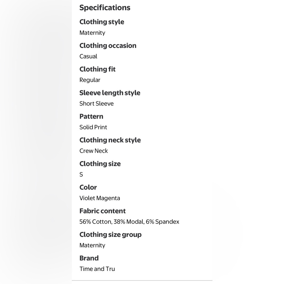
Task: Click the S clothing size value
Action: tap(81, 175)
